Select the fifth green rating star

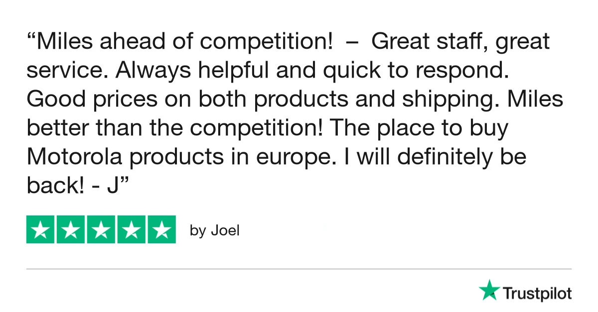pos(161,230)
